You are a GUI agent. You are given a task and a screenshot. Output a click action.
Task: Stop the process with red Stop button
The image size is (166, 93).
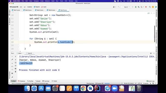coord(146,7)
